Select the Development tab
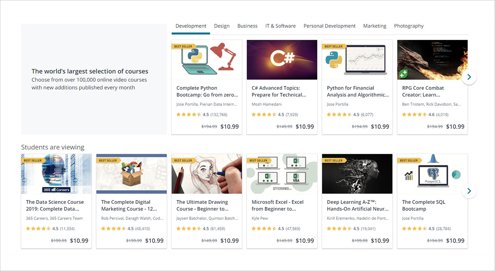This screenshot has height=271, width=495. [191, 26]
